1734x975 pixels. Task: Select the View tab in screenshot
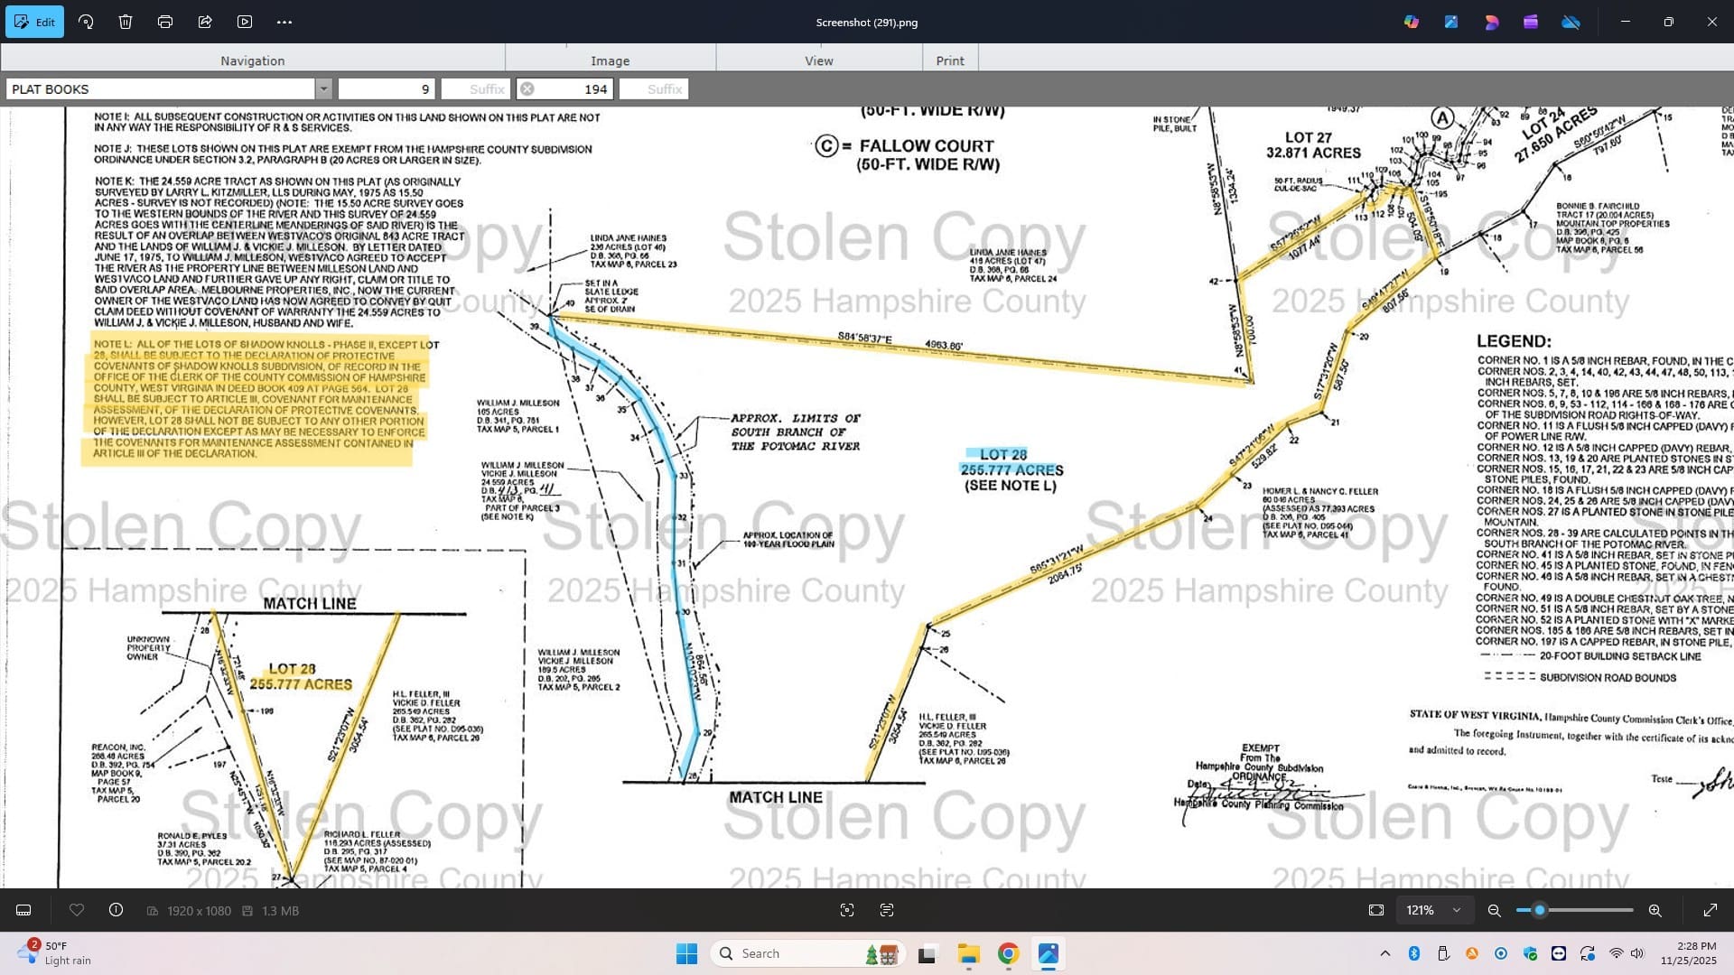[x=818, y=60]
